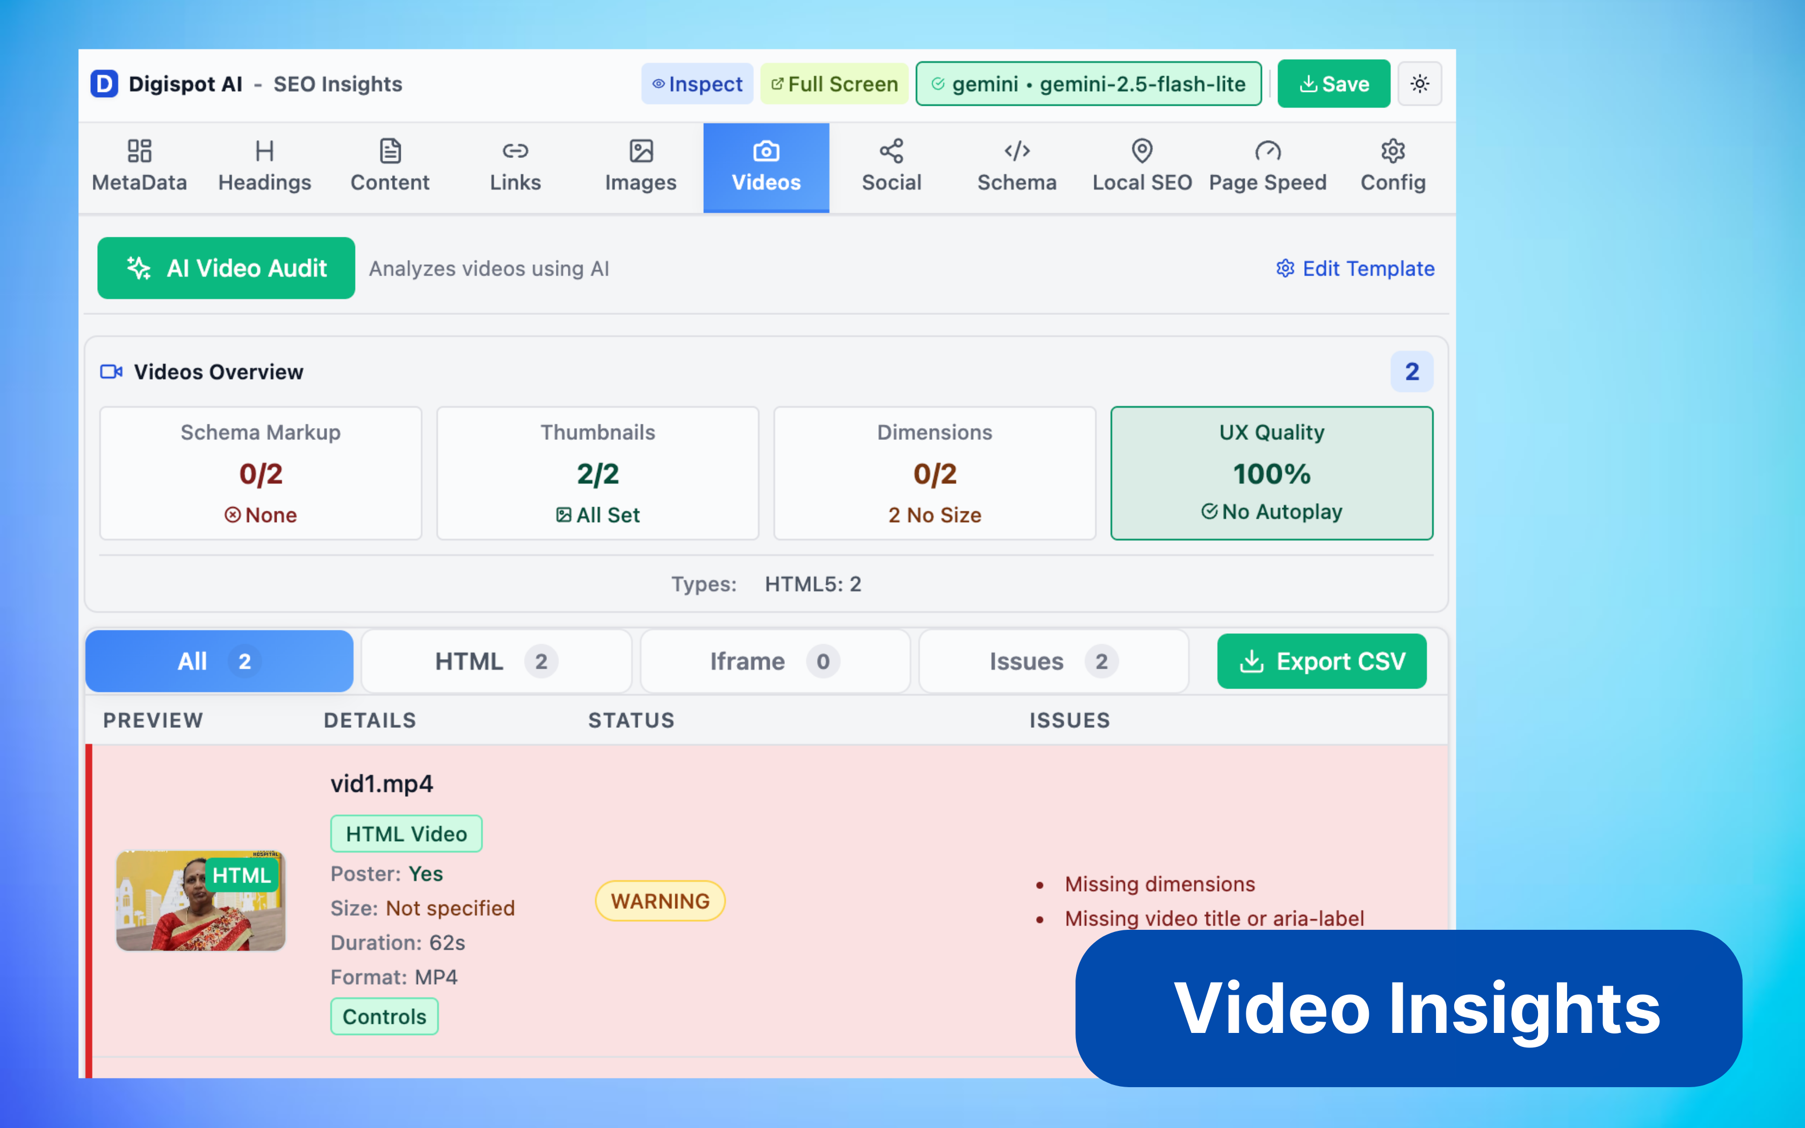Open the Config settings
Screen dimensions: 1805x1128
pos(1392,167)
